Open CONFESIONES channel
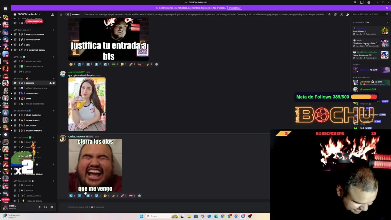391x220 pixels. pos(34,93)
